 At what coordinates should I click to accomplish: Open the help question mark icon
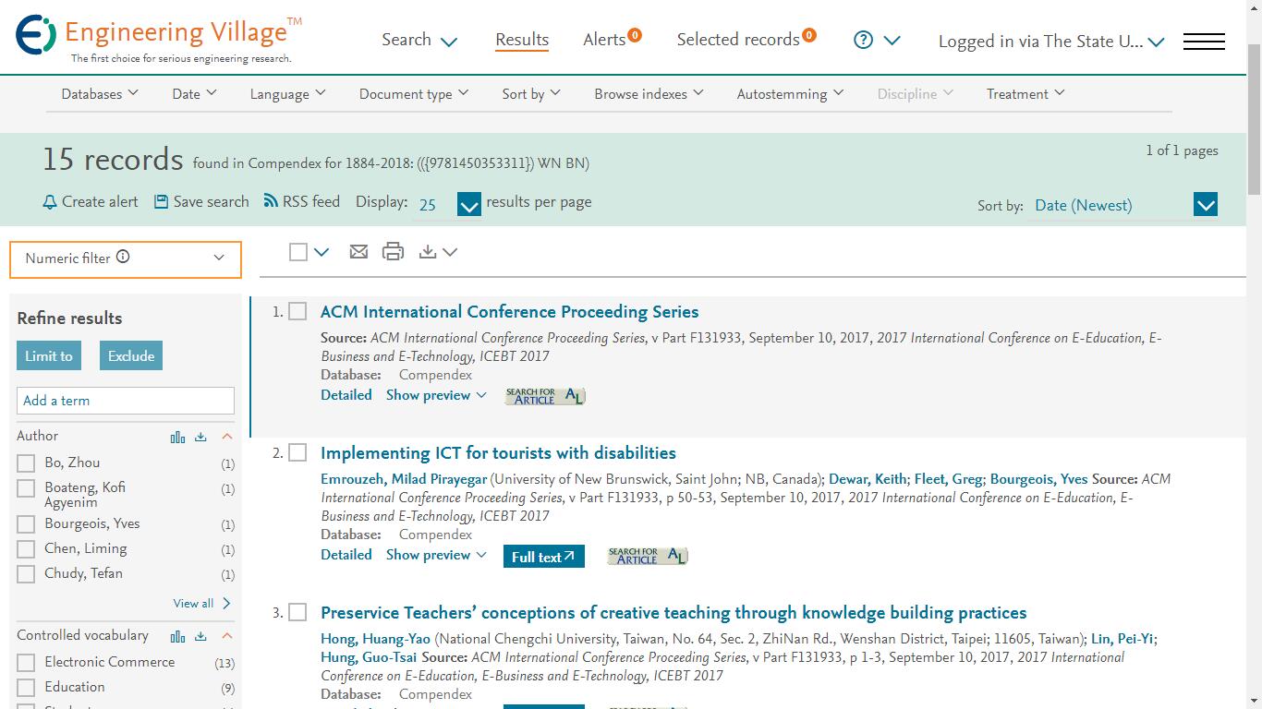(x=863, y=40)
